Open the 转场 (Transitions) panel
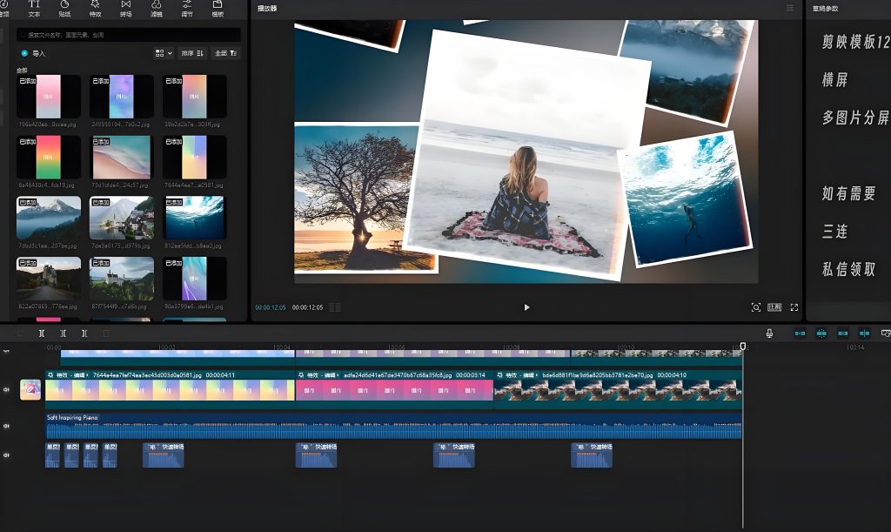The height and width of the screenshot is (532, 891). [125, 9]
